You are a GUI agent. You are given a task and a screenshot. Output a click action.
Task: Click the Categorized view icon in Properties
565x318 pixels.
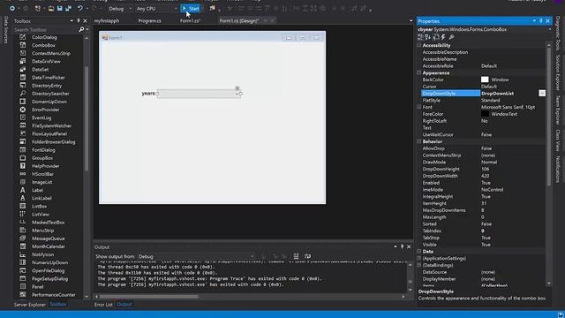(x=420, y=37)
